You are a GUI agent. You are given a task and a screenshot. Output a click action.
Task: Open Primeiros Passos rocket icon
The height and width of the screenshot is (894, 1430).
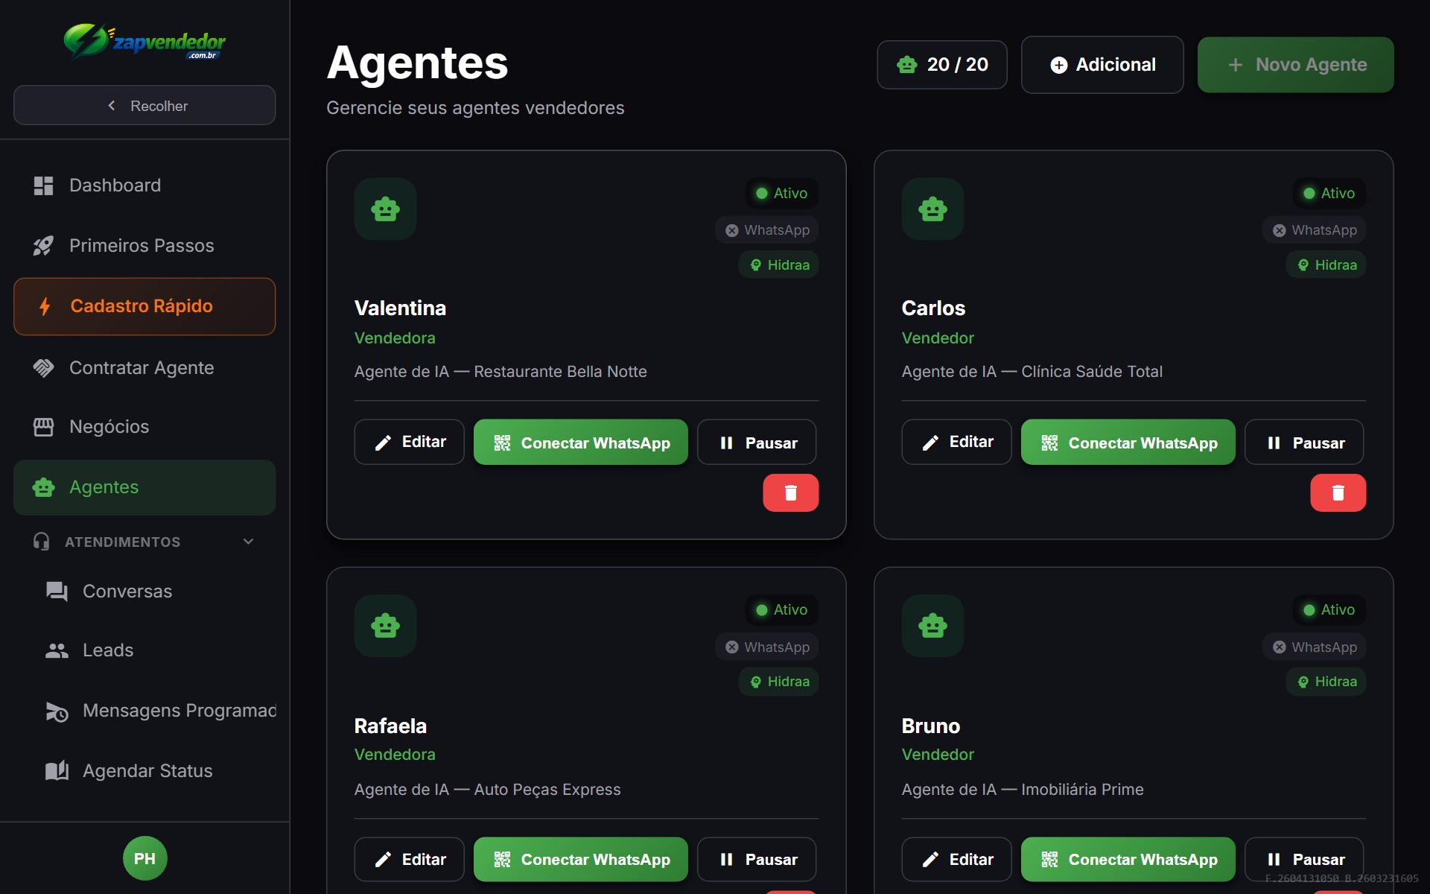pyautogui.click(x=43, y=245)
